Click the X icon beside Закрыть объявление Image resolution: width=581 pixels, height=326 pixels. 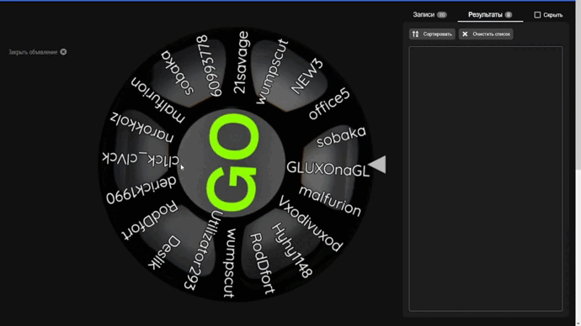[63, 52]
